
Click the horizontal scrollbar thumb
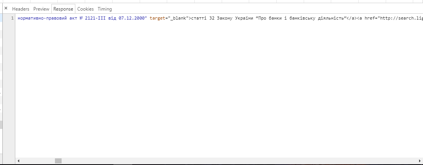(x=58, y=161)
